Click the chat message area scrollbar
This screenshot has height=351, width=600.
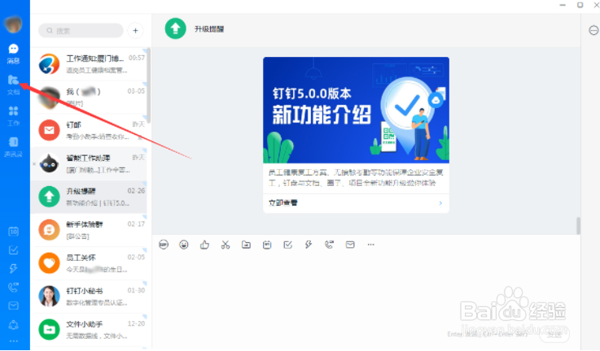coord(578,226)
